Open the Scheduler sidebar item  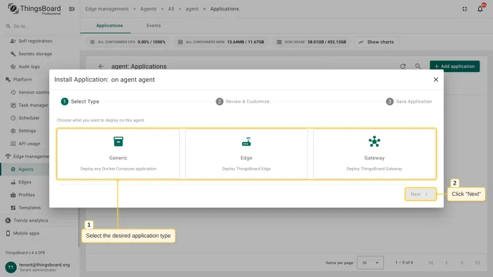click(x=29, y=118)
